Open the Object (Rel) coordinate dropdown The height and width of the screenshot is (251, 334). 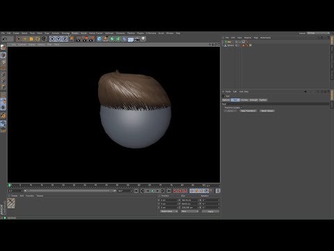click(169, 211)
